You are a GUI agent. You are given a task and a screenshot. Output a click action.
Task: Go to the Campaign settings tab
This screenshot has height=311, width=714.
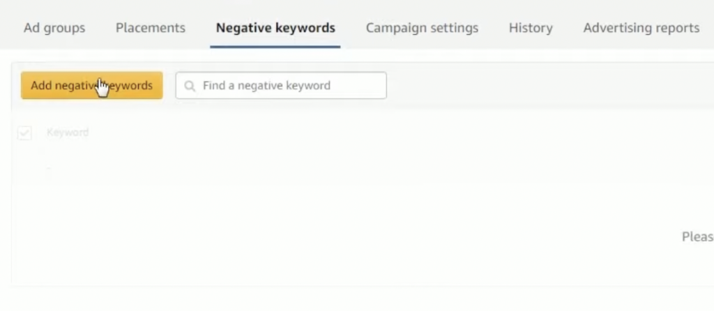point(422,28)
